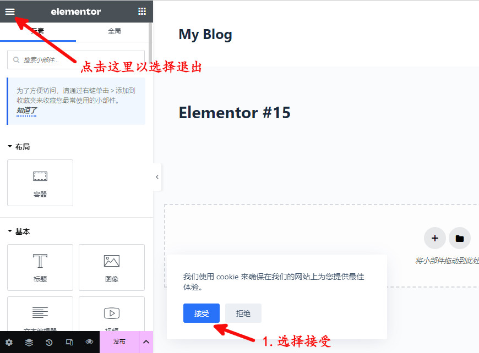Viewport: 479px width, 353px height.
Task: Open the template library folder icon
Action: click(460, 238)
